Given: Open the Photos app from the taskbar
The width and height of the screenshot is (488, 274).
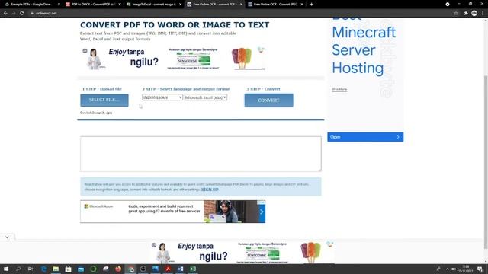Looking at the screenshot, I should point(156,269).
